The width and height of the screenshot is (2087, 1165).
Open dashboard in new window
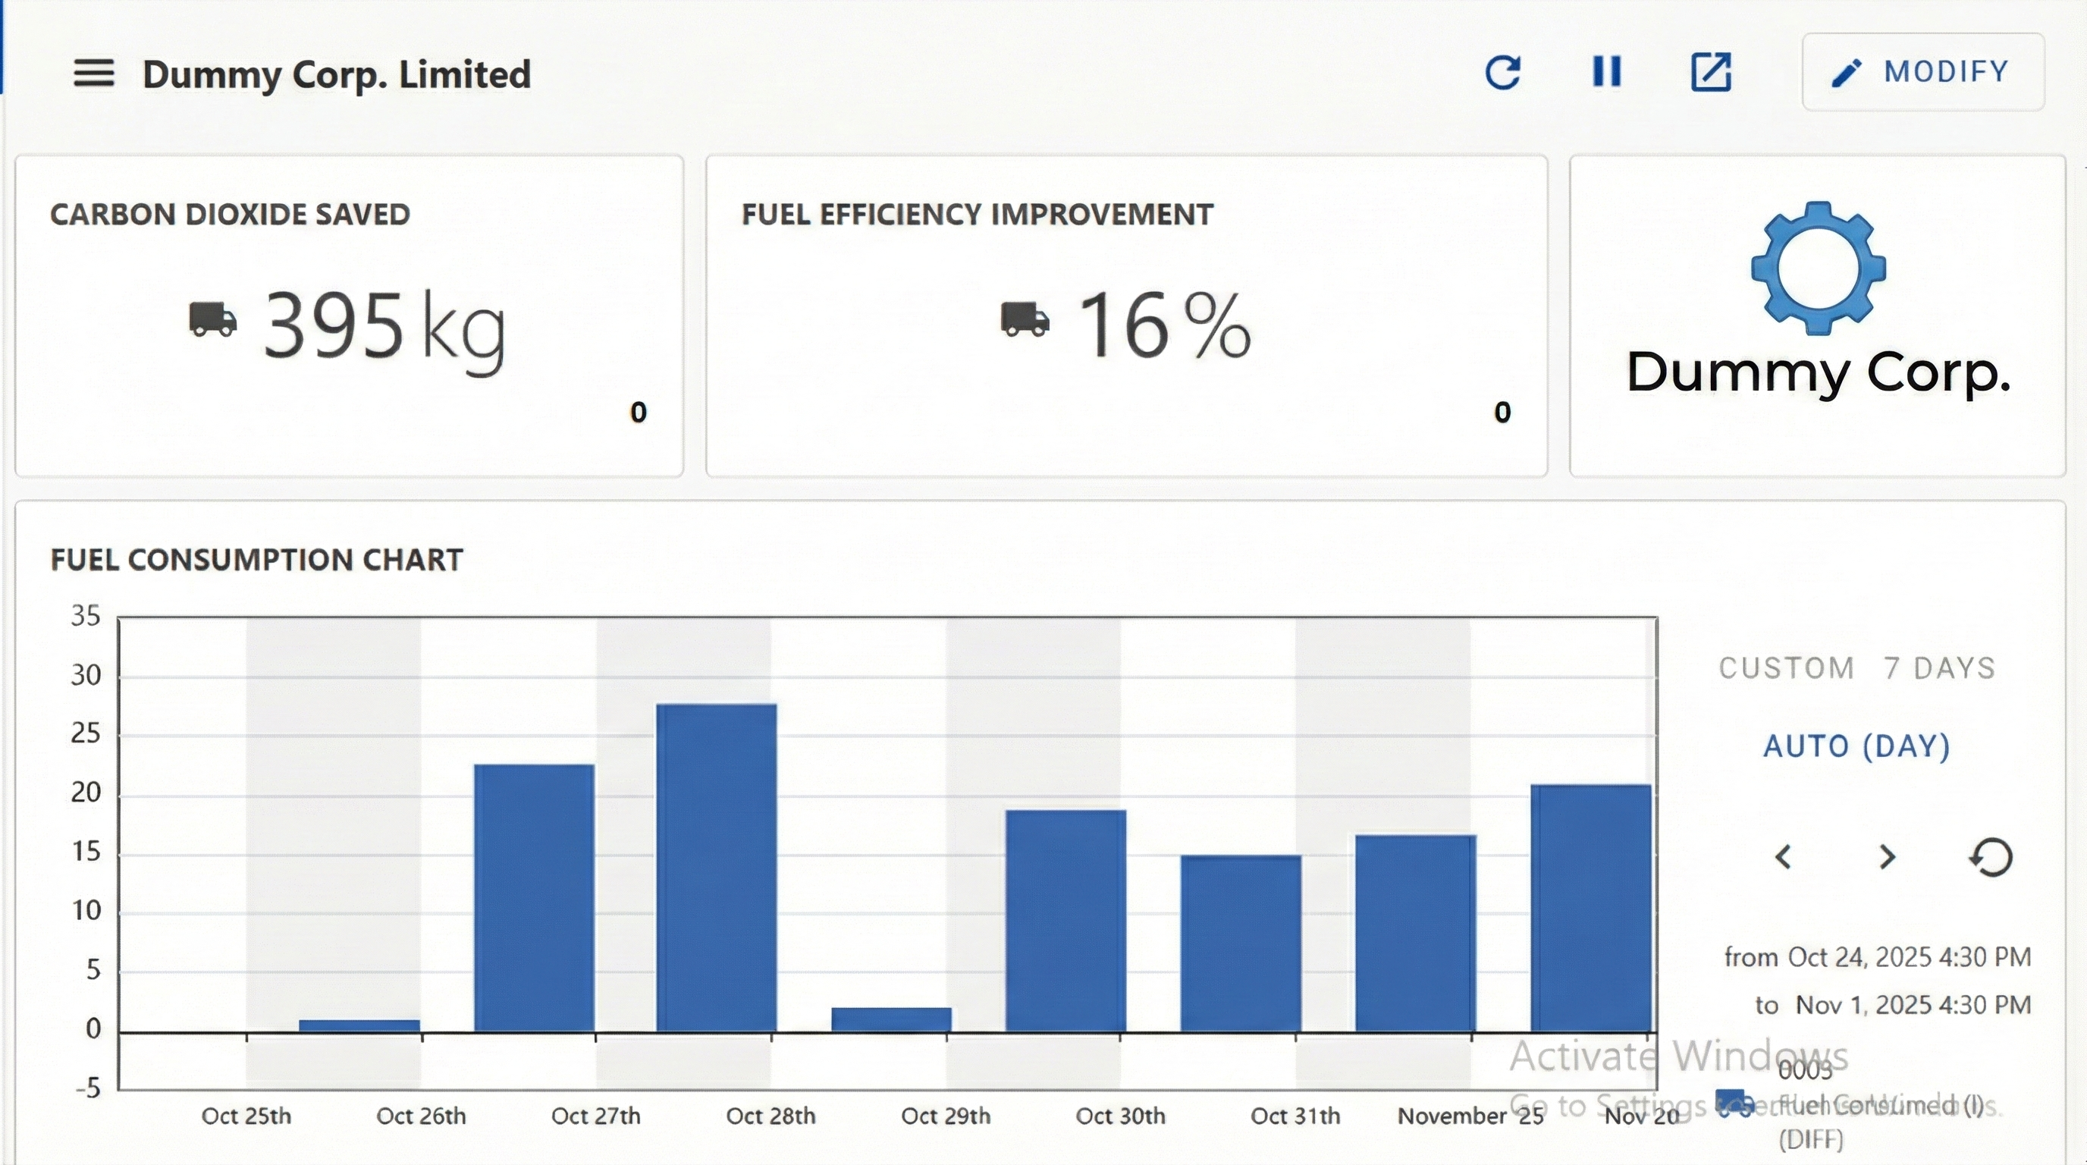[x=1711, y=72]
